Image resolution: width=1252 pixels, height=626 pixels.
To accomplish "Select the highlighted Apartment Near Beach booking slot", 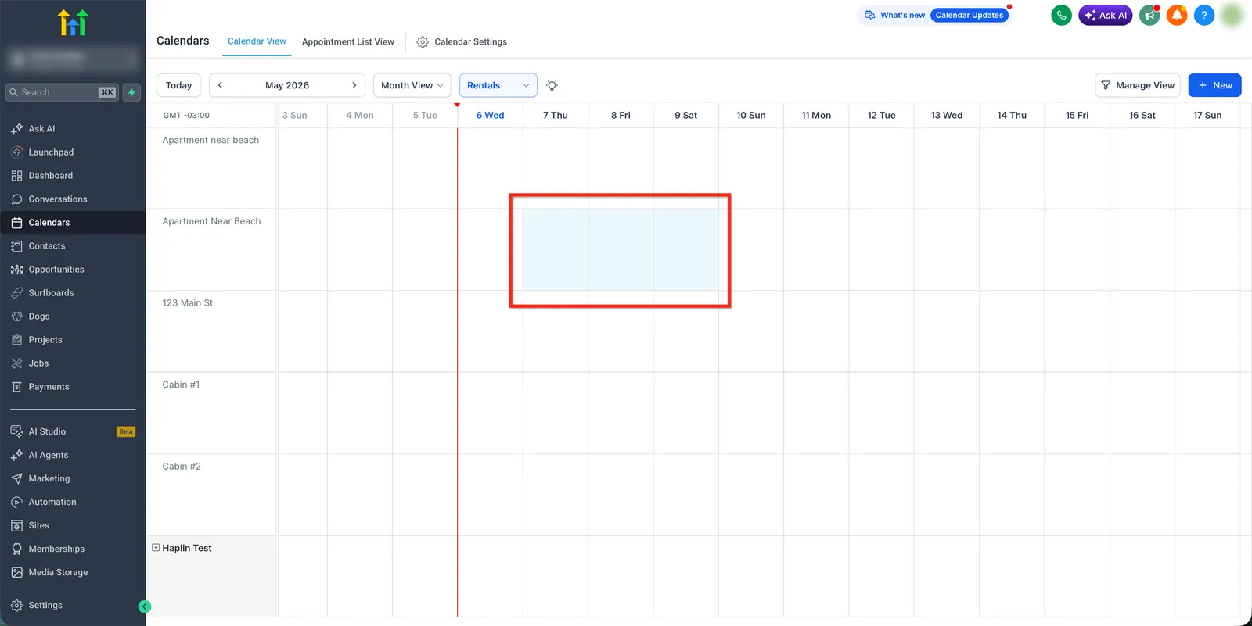I will (x=621, y=250).
